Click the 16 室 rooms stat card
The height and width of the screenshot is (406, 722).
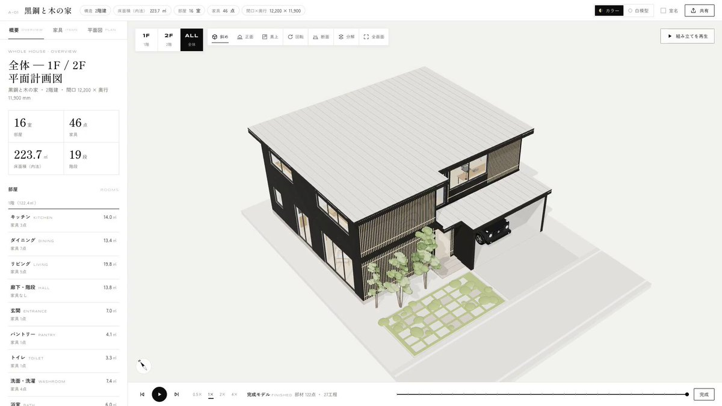(36, 126)
